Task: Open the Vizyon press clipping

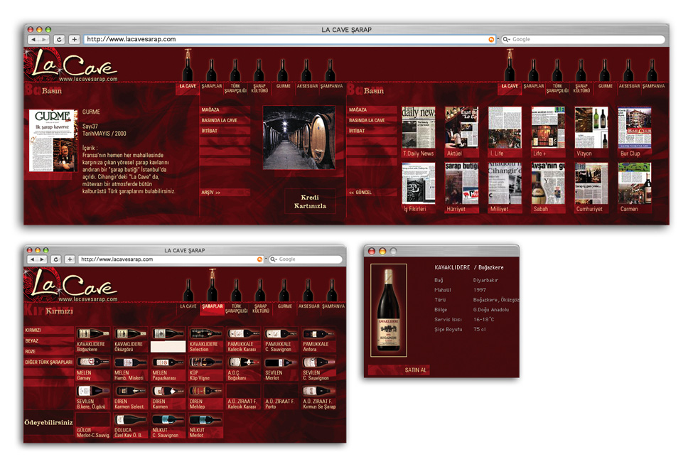Action: 591,131
